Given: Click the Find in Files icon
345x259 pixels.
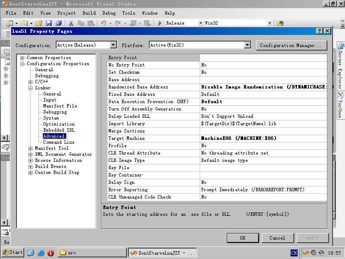Looking at the screenshot, I should tap(280, 23).
